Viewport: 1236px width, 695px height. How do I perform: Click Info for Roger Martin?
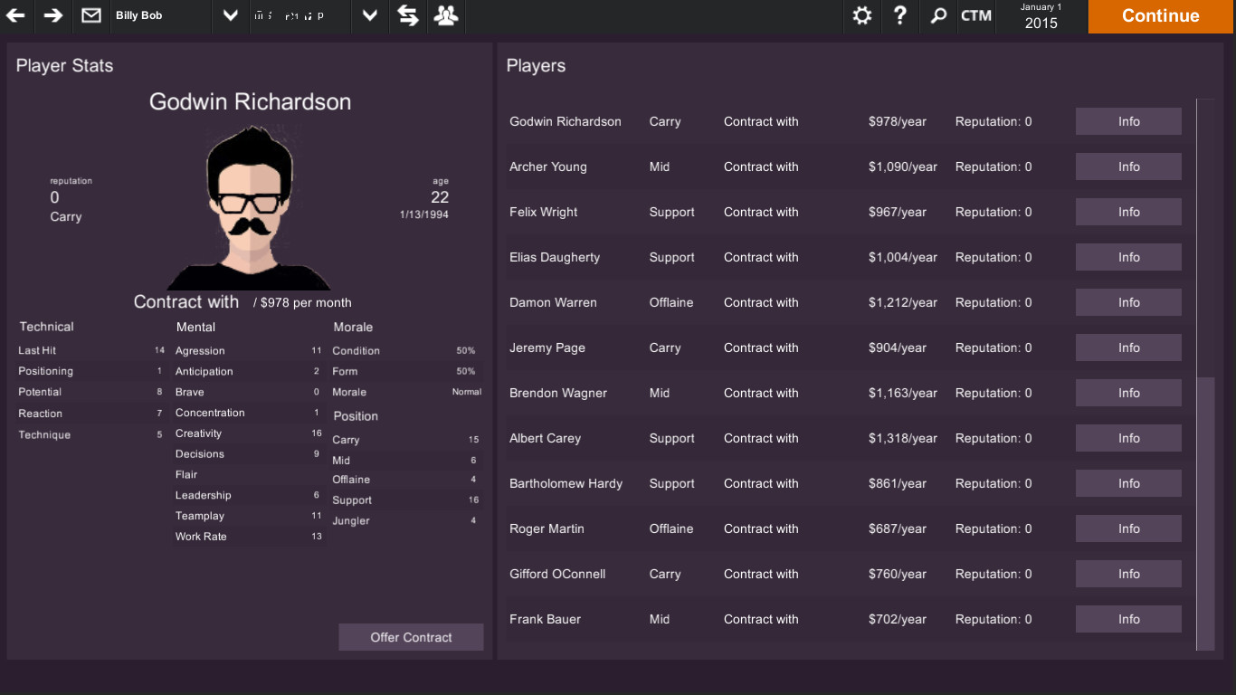[1128, 528]
